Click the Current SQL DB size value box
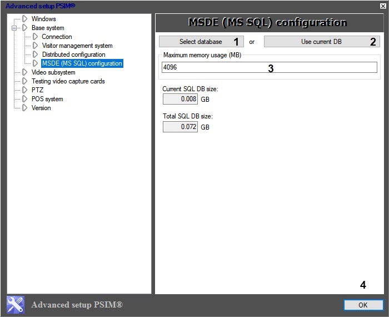 pos(180,99)
